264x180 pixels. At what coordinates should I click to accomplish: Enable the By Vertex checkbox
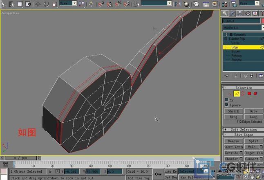(x=226, y=100)
